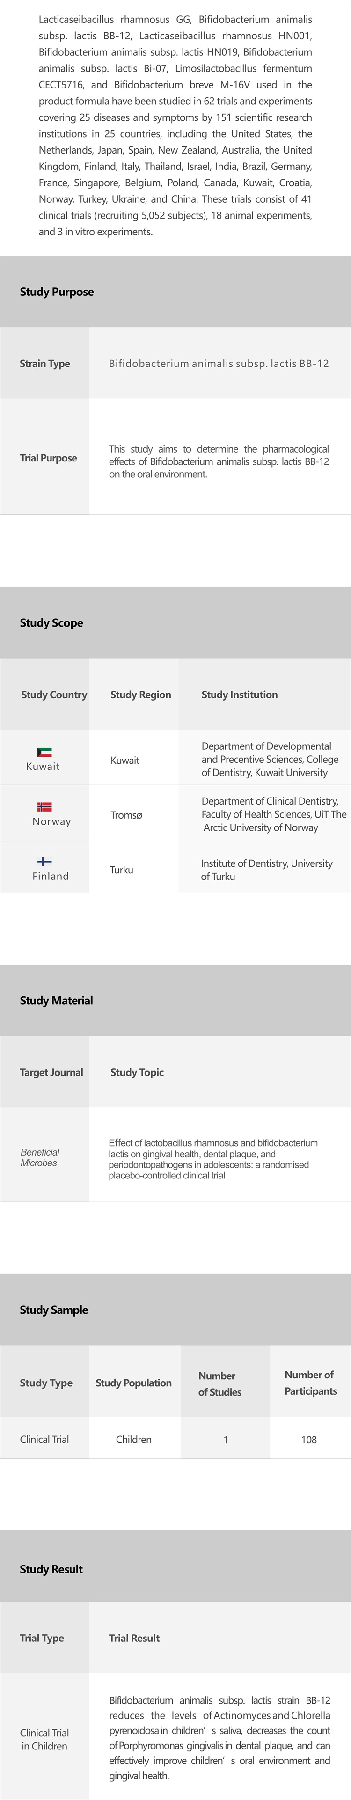Click the Study Material section heading

click(56, 1000)
